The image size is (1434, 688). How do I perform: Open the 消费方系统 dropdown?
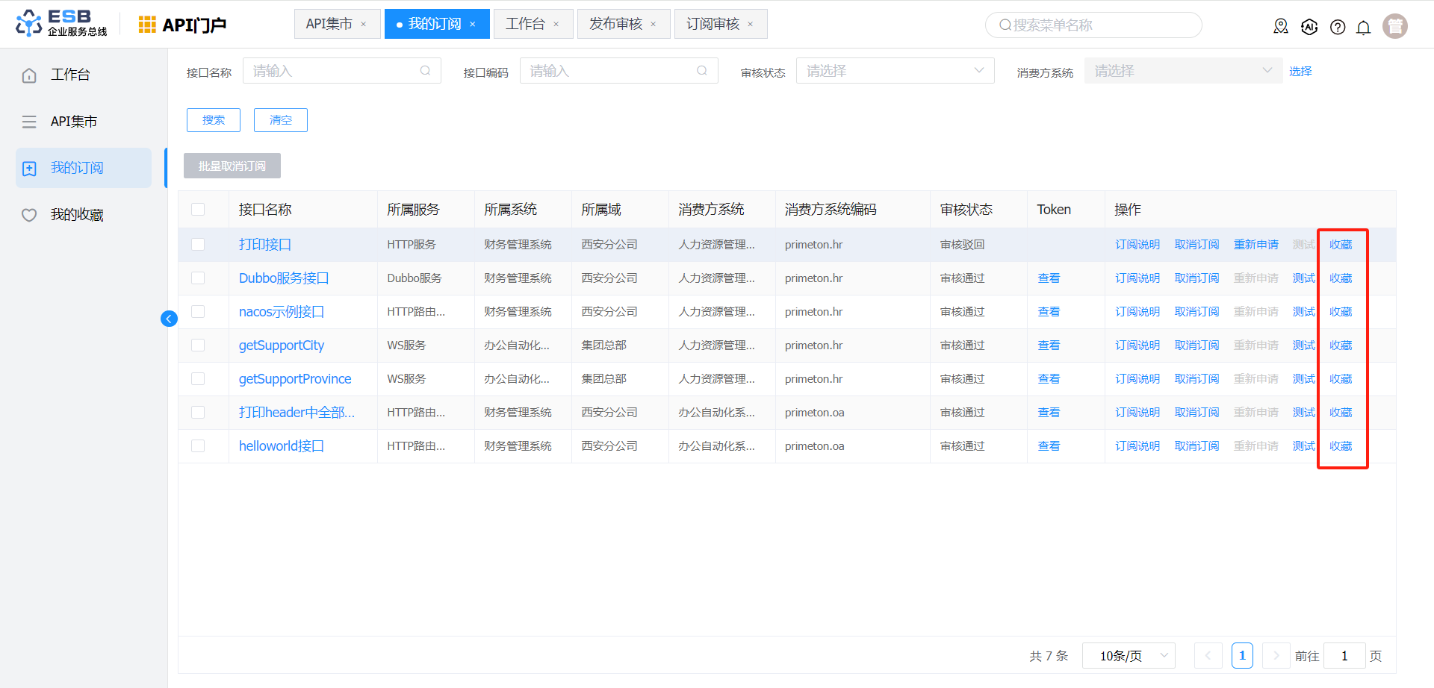point(1182,71)
